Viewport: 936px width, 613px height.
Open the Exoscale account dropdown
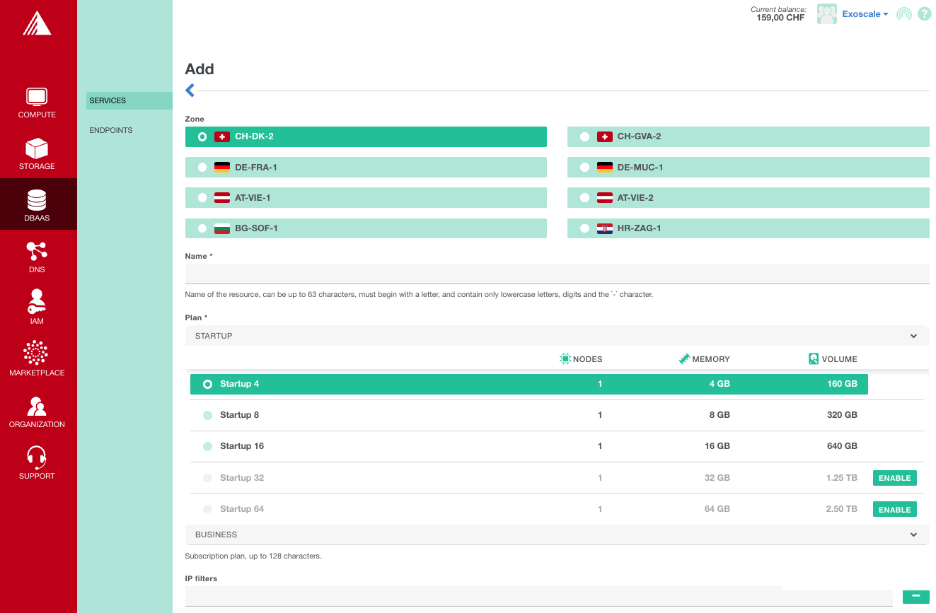pyautogui.click(x=865, y=14)
